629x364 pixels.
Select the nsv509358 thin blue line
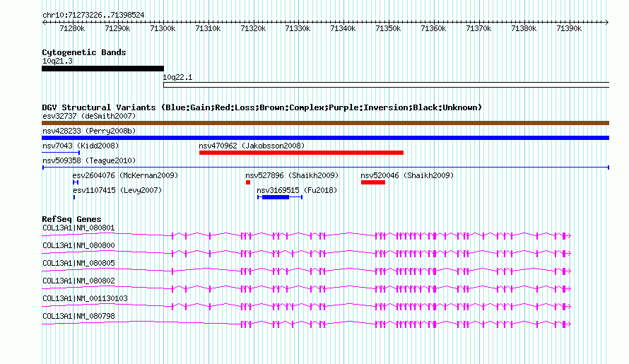click(326, 168)
